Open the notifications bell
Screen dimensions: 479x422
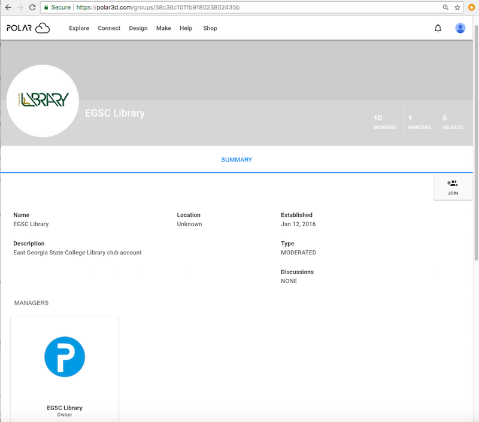(x=438, y=28)
